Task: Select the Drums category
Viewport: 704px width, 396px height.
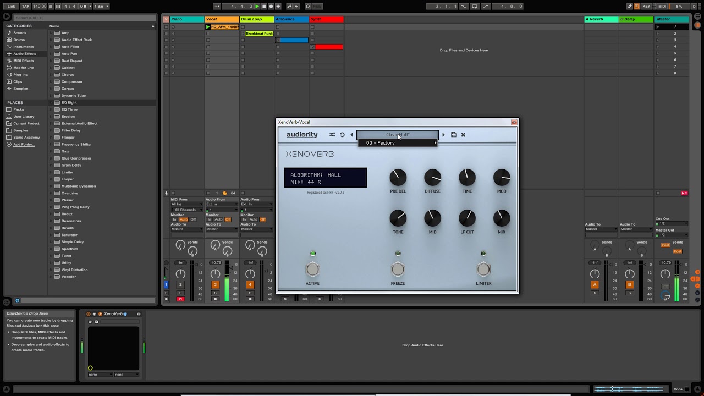Action: click(x=19, y=40)
